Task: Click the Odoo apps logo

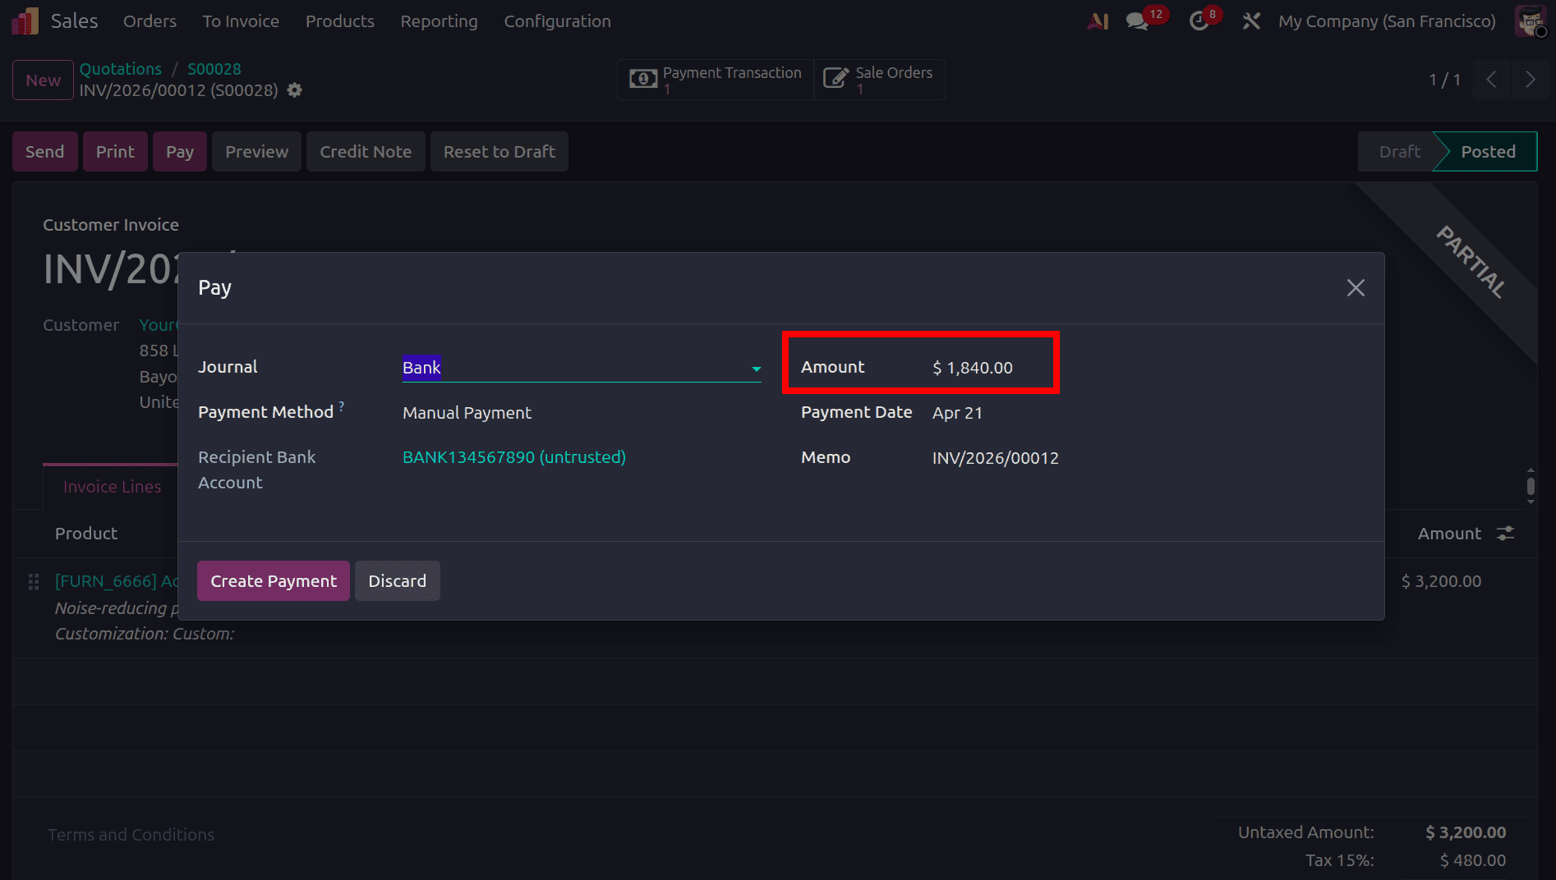Action: [x=22, y=20]
